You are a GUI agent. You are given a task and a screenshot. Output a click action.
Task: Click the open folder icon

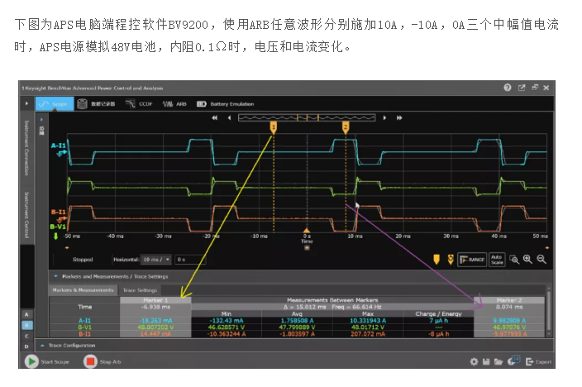pos(499,361)
